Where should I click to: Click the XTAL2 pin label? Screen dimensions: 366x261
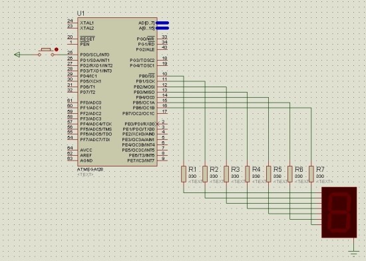87,28
